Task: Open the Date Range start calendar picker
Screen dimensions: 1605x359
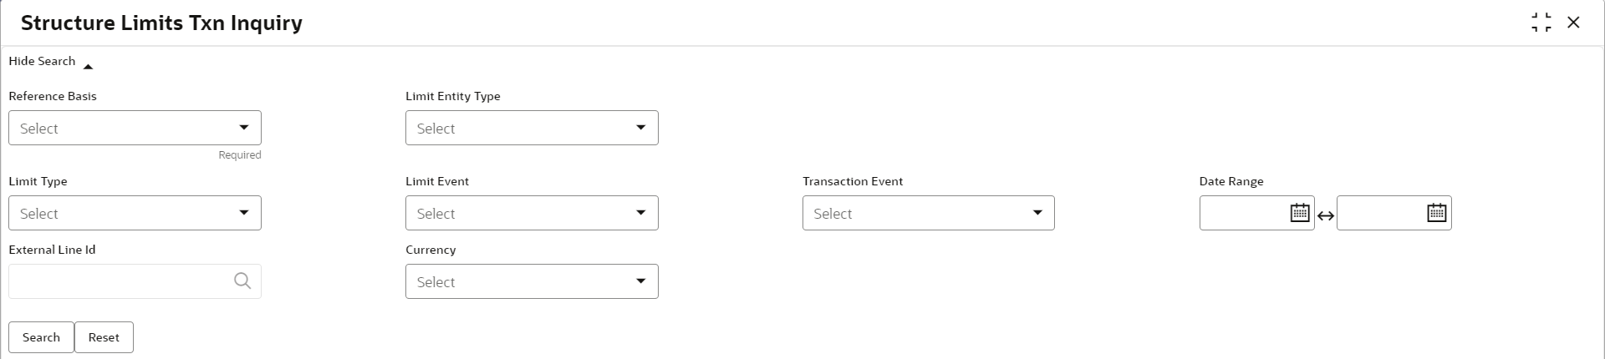Action: pyautogui.click(x=1299, y=213)
